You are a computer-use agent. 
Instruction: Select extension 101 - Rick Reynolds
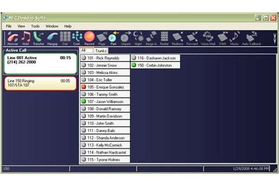click(x=105, y=58)
